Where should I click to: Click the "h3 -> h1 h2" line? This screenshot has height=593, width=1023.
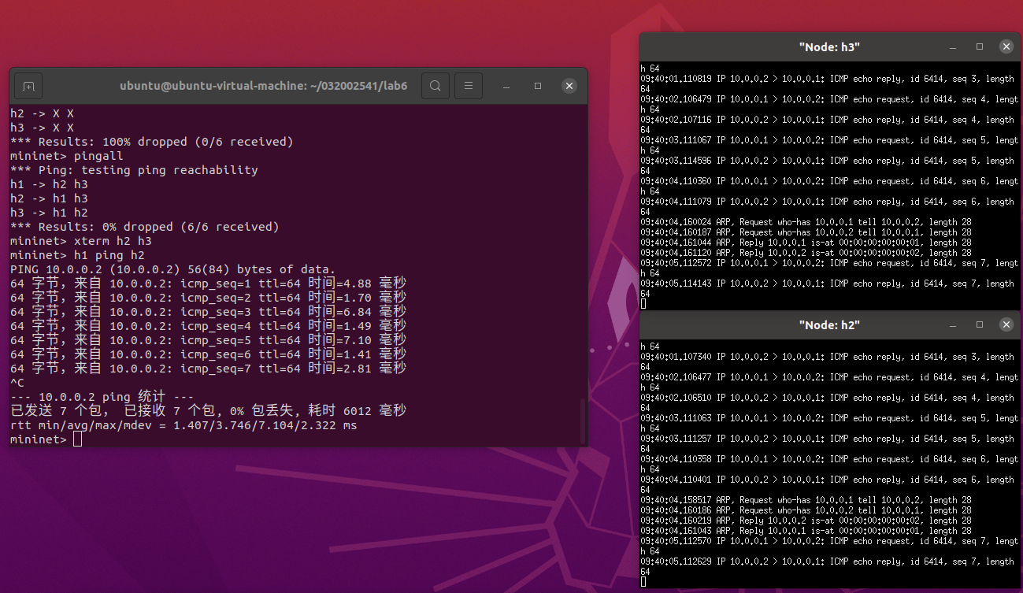[49, 213]
